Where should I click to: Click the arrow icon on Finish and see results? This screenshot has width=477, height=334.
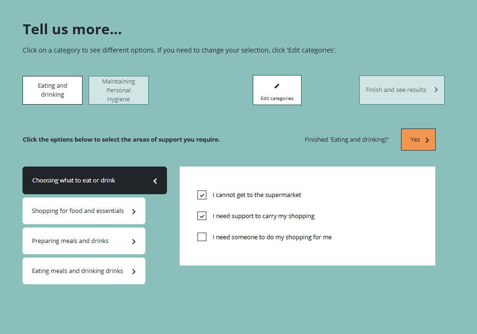[x=436, y=90]
